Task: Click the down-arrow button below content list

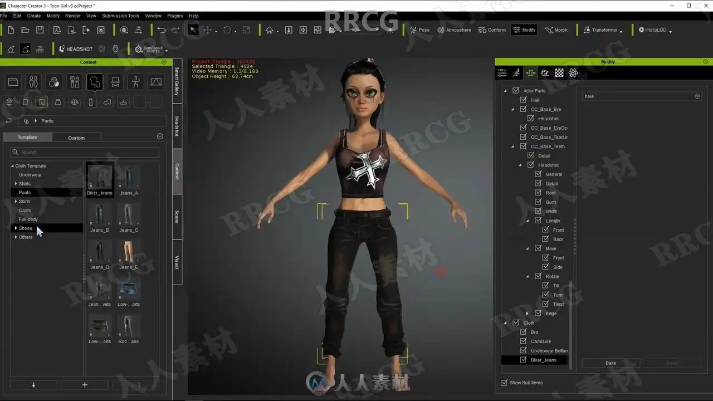Action: click(x=33, y=385)
